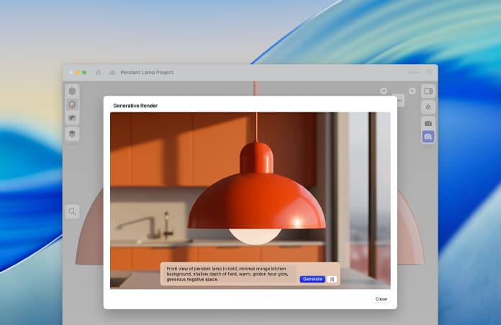This screenshot has width=501, height=325.
Task: Click the cloud sync icon in title bar
Action: pos(112,73)
